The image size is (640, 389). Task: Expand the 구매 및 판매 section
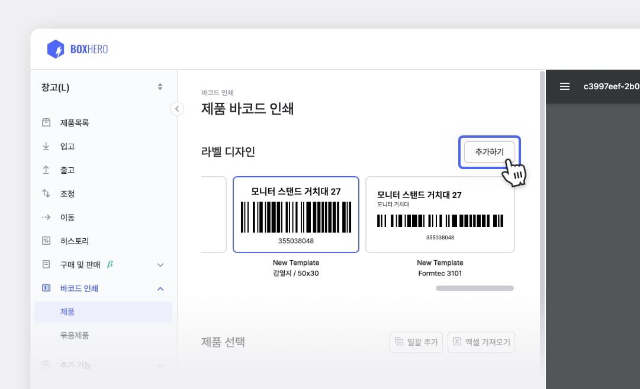160,265
